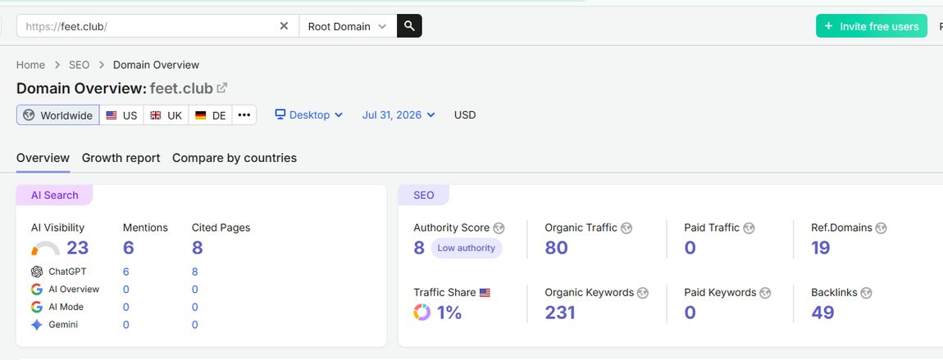The width and height of the screenshot is (943, 360).
Task: Open ChatGPT cited pages count 8
Action: pyautogui.click(x=195, y=272)
